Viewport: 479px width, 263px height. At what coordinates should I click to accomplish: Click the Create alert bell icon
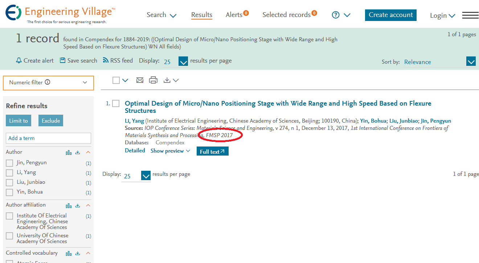19,60
